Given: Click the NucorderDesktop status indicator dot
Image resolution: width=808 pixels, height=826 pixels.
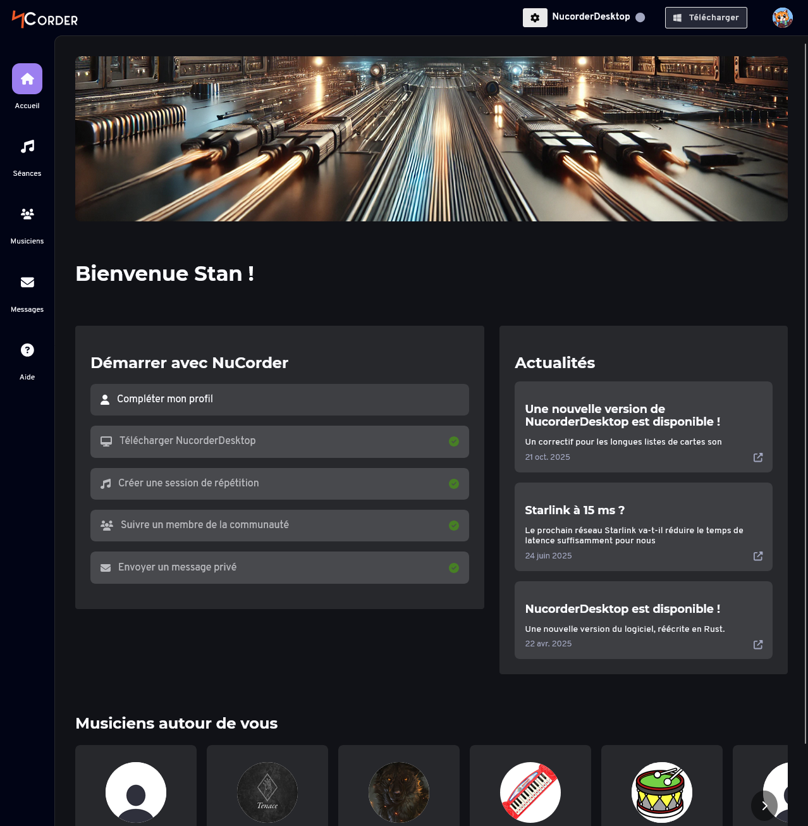Looking at the screenshot, I should 640,18.
